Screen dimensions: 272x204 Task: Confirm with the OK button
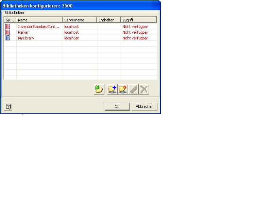(x=117, y=106)
